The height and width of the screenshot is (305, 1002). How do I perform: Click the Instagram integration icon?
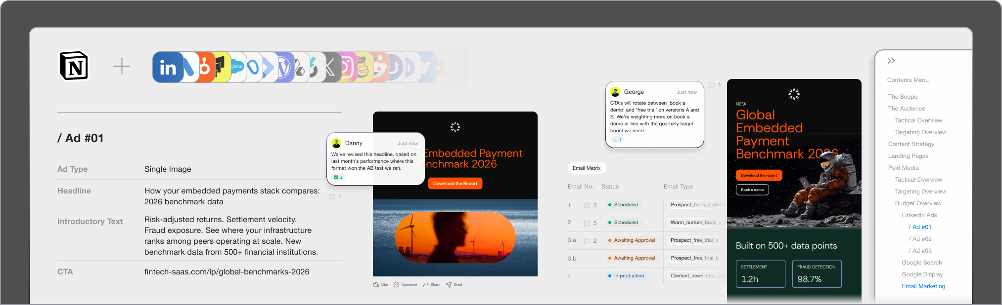347,67
